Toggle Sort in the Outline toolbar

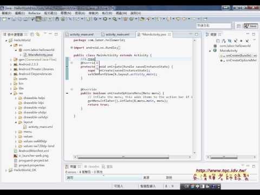(224, 41)
